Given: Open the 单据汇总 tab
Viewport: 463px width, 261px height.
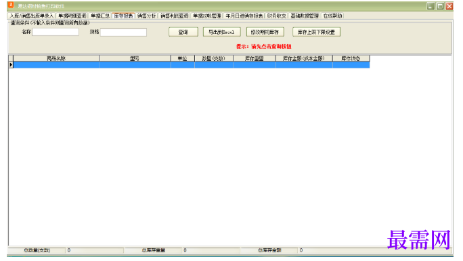Looking at the screenshot, I should click(x=100, y=16).
